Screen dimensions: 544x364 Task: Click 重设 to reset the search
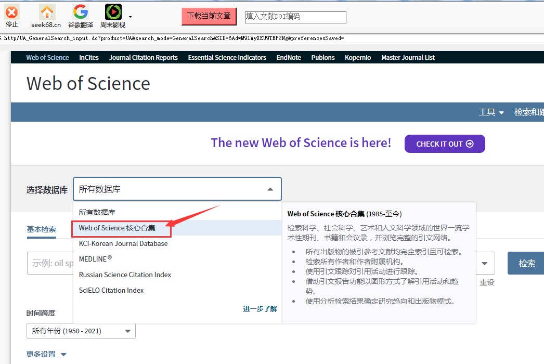click(487, 282)
